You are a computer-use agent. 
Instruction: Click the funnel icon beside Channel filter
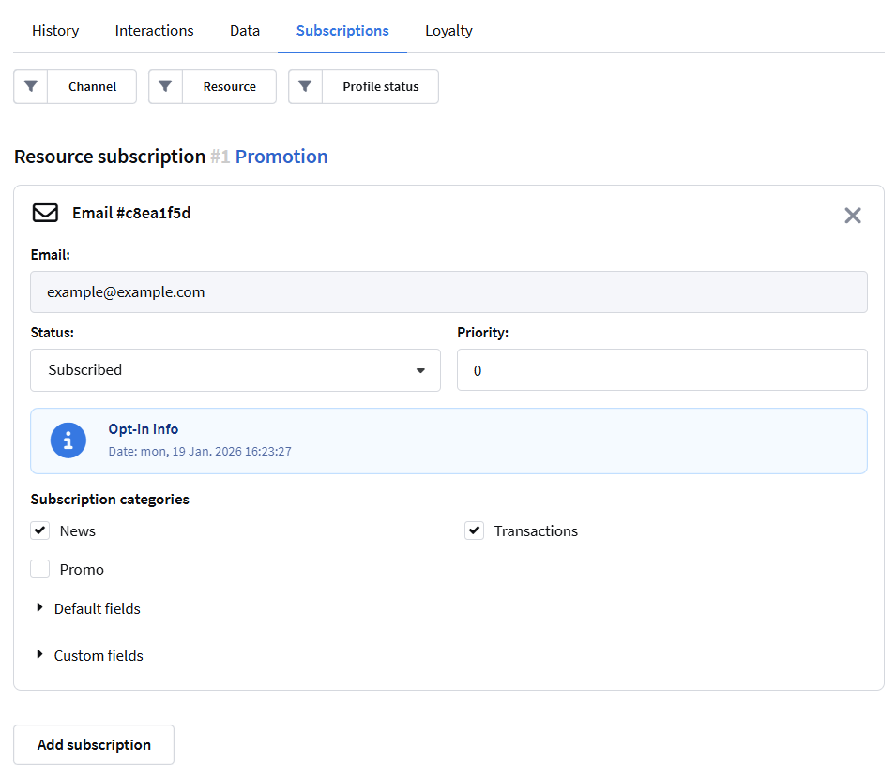point(31,86)
